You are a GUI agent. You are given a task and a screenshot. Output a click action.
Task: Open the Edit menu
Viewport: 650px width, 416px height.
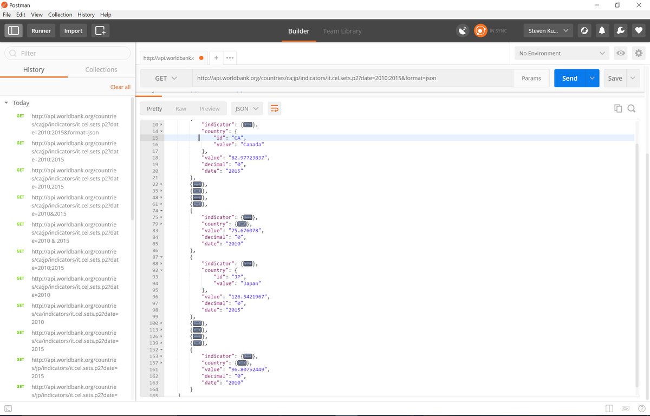pos(21,15)
